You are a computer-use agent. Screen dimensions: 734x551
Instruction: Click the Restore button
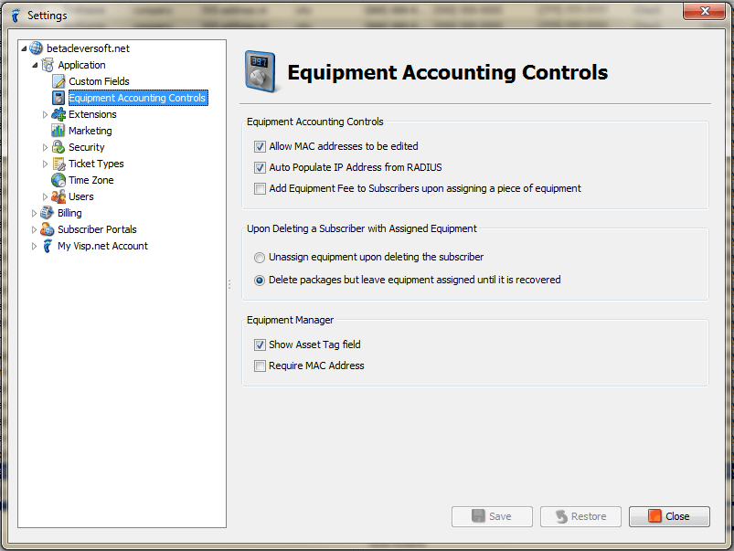pyautogui.click(x=580, y=516)
